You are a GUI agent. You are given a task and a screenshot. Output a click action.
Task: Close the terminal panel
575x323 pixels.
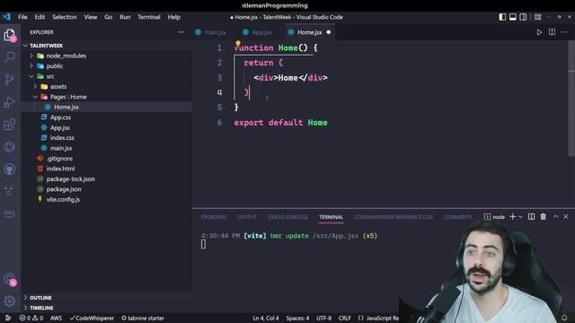(566, 217)
